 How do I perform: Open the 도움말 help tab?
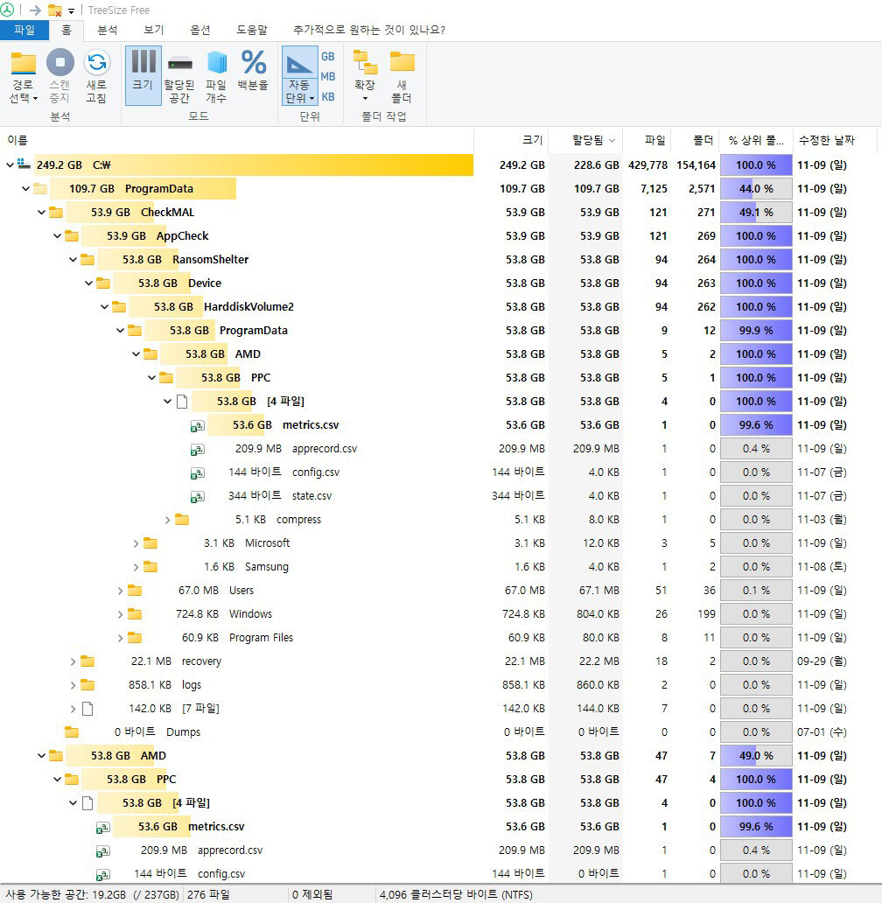click(252, 30)
